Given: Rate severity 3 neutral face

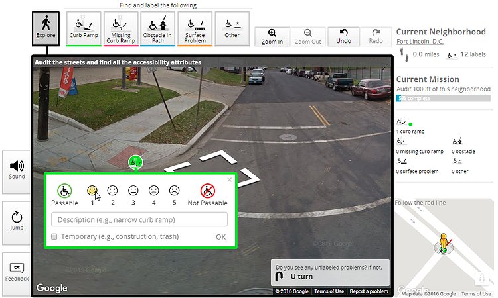Looking at the screenshot, I should [x=133, y=190].
